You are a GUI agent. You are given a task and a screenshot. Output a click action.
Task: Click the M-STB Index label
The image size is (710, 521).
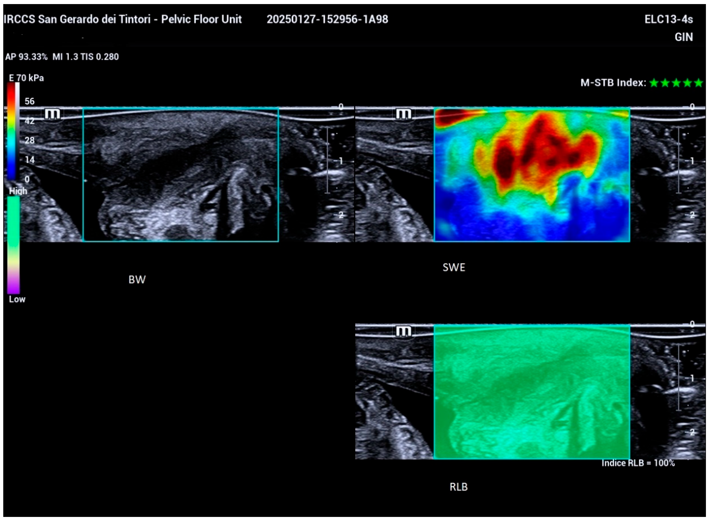coord(613,83)
